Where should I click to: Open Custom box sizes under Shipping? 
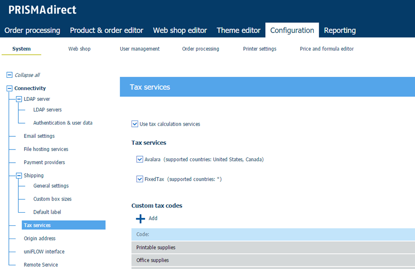[x=52, y=199]
